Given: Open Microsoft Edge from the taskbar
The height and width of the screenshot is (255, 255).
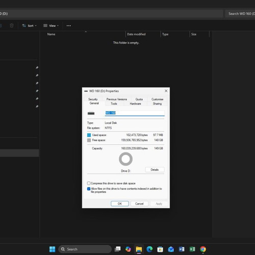Looking at the screenshot, I should pos(149,249).
